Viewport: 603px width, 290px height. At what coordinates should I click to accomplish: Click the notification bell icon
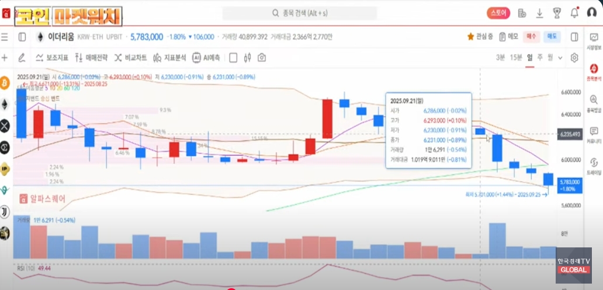coord(574,13)
